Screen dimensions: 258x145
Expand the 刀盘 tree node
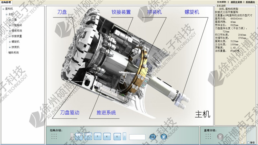[x=10, y=20]
